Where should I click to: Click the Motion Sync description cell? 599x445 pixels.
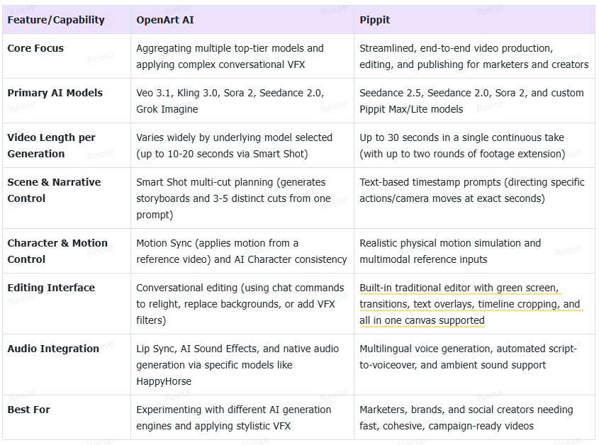(x=242, y=251)
